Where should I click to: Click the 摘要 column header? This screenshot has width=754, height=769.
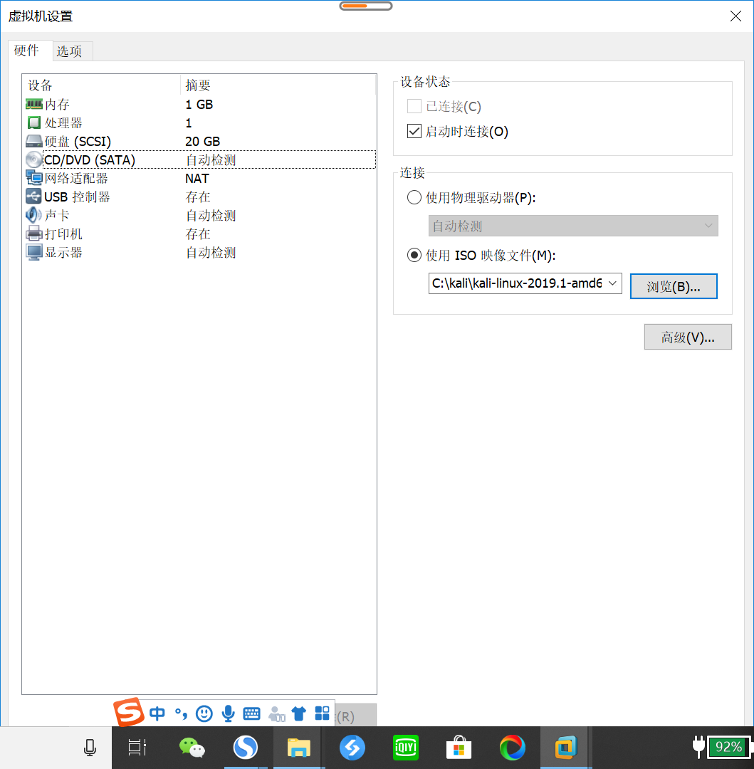coord(278,85)
